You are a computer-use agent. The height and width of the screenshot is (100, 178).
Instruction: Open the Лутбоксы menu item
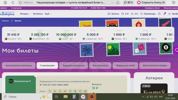(x=38, y=14)
